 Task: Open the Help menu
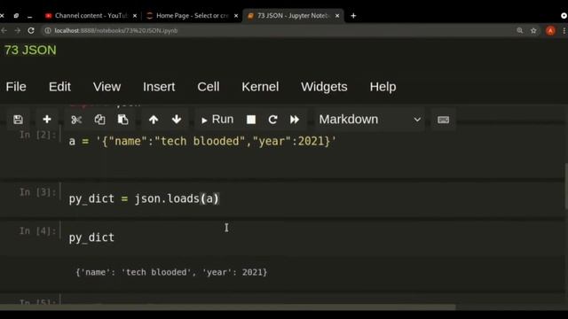(383, 87)
